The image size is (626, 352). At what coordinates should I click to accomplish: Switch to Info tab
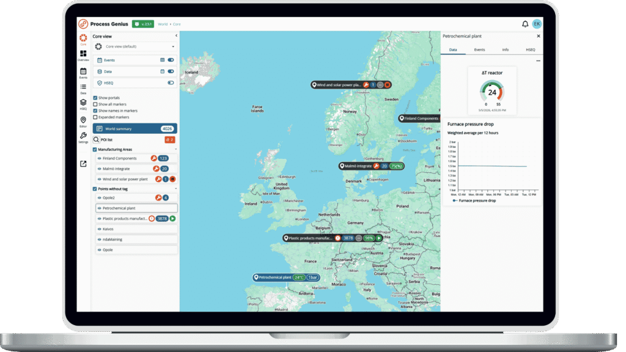coord(505,50)
